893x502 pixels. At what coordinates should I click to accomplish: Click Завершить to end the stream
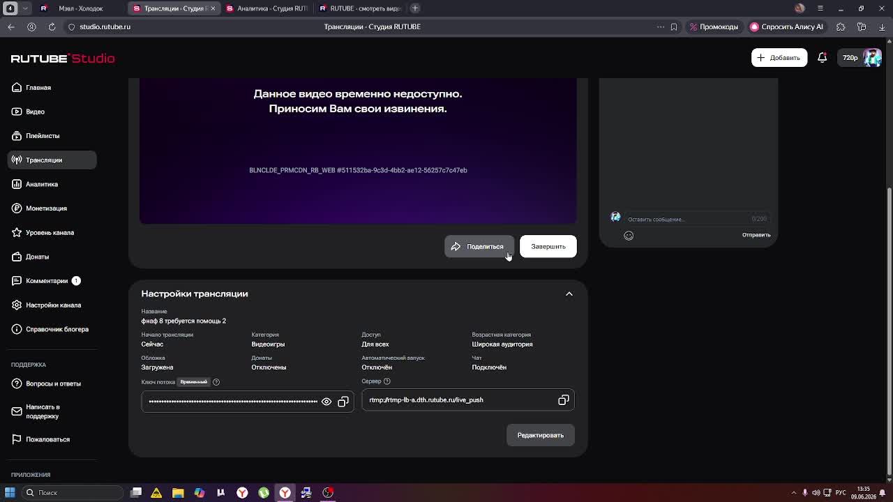[x=548, y=247]
